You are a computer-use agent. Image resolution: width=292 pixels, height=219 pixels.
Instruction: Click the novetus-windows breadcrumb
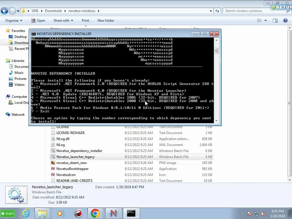(x=82, y=11)
